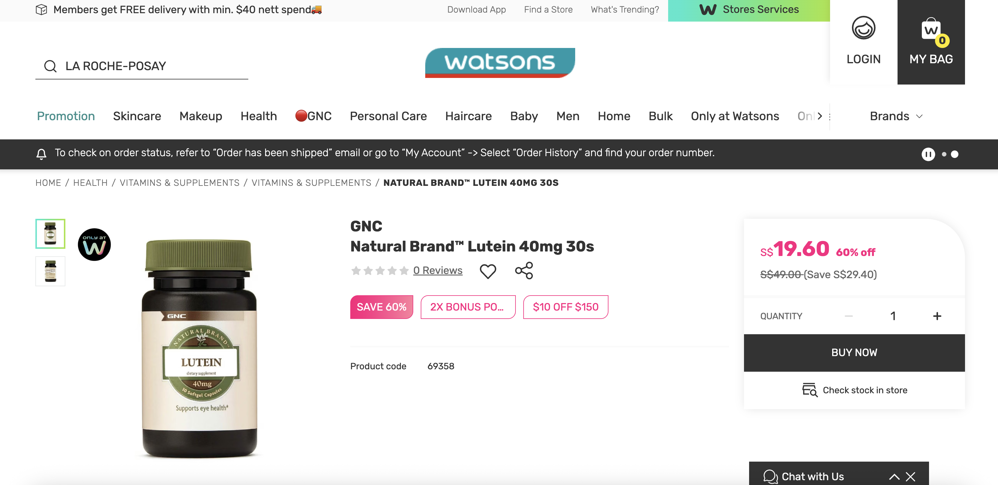998x485 pixels.
Task: Click the share icon beside reviews
Action: coord(524,271)
